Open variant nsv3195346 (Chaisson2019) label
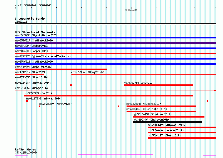Screen dimensions: 223x158 pyautogui.click(x=151, y=120)
